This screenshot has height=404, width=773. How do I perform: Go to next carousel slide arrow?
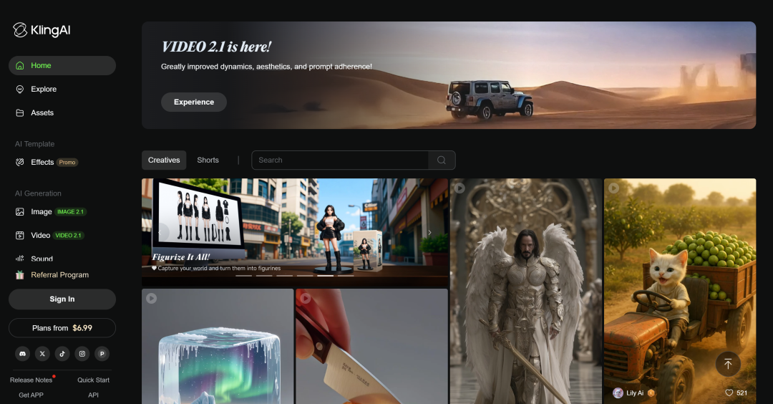point(429,232)
